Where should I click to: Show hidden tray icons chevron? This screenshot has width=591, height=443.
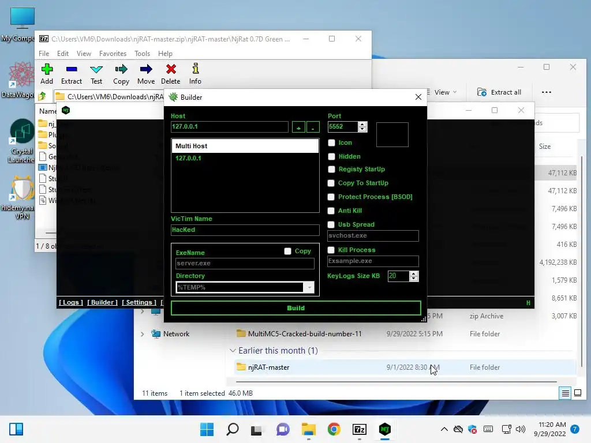444,429
